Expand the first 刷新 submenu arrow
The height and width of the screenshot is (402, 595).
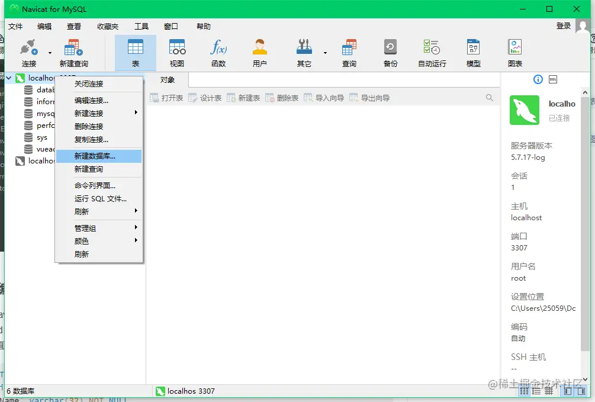coord(136,211)
